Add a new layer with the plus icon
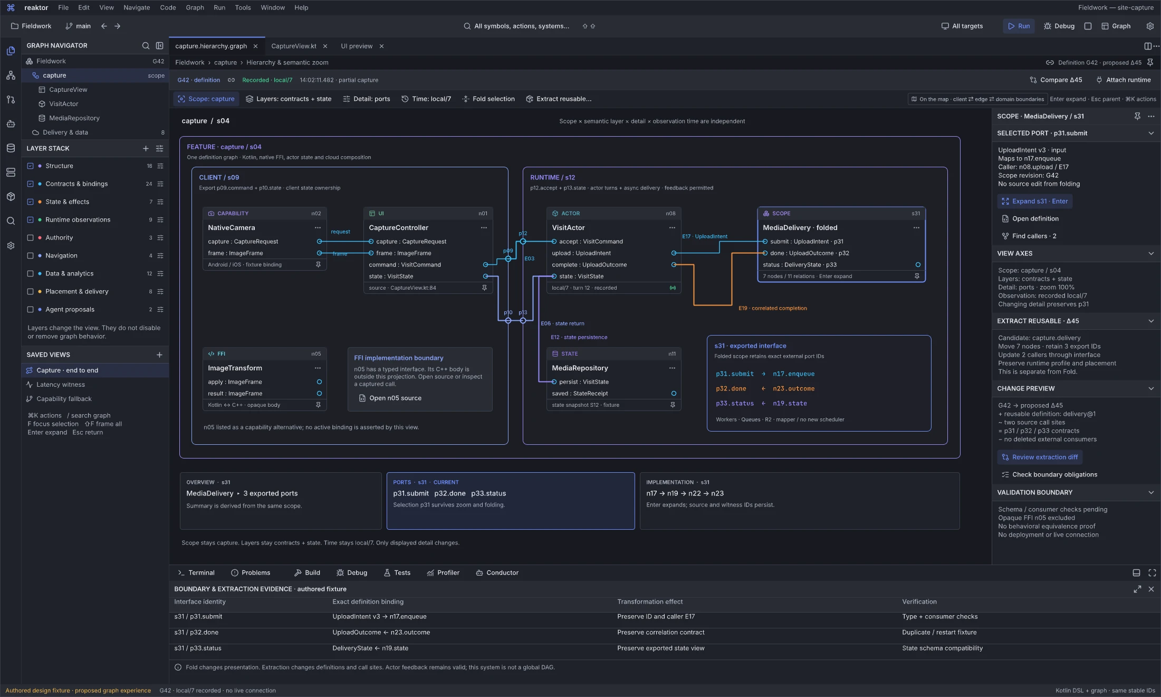 point(146,149)
